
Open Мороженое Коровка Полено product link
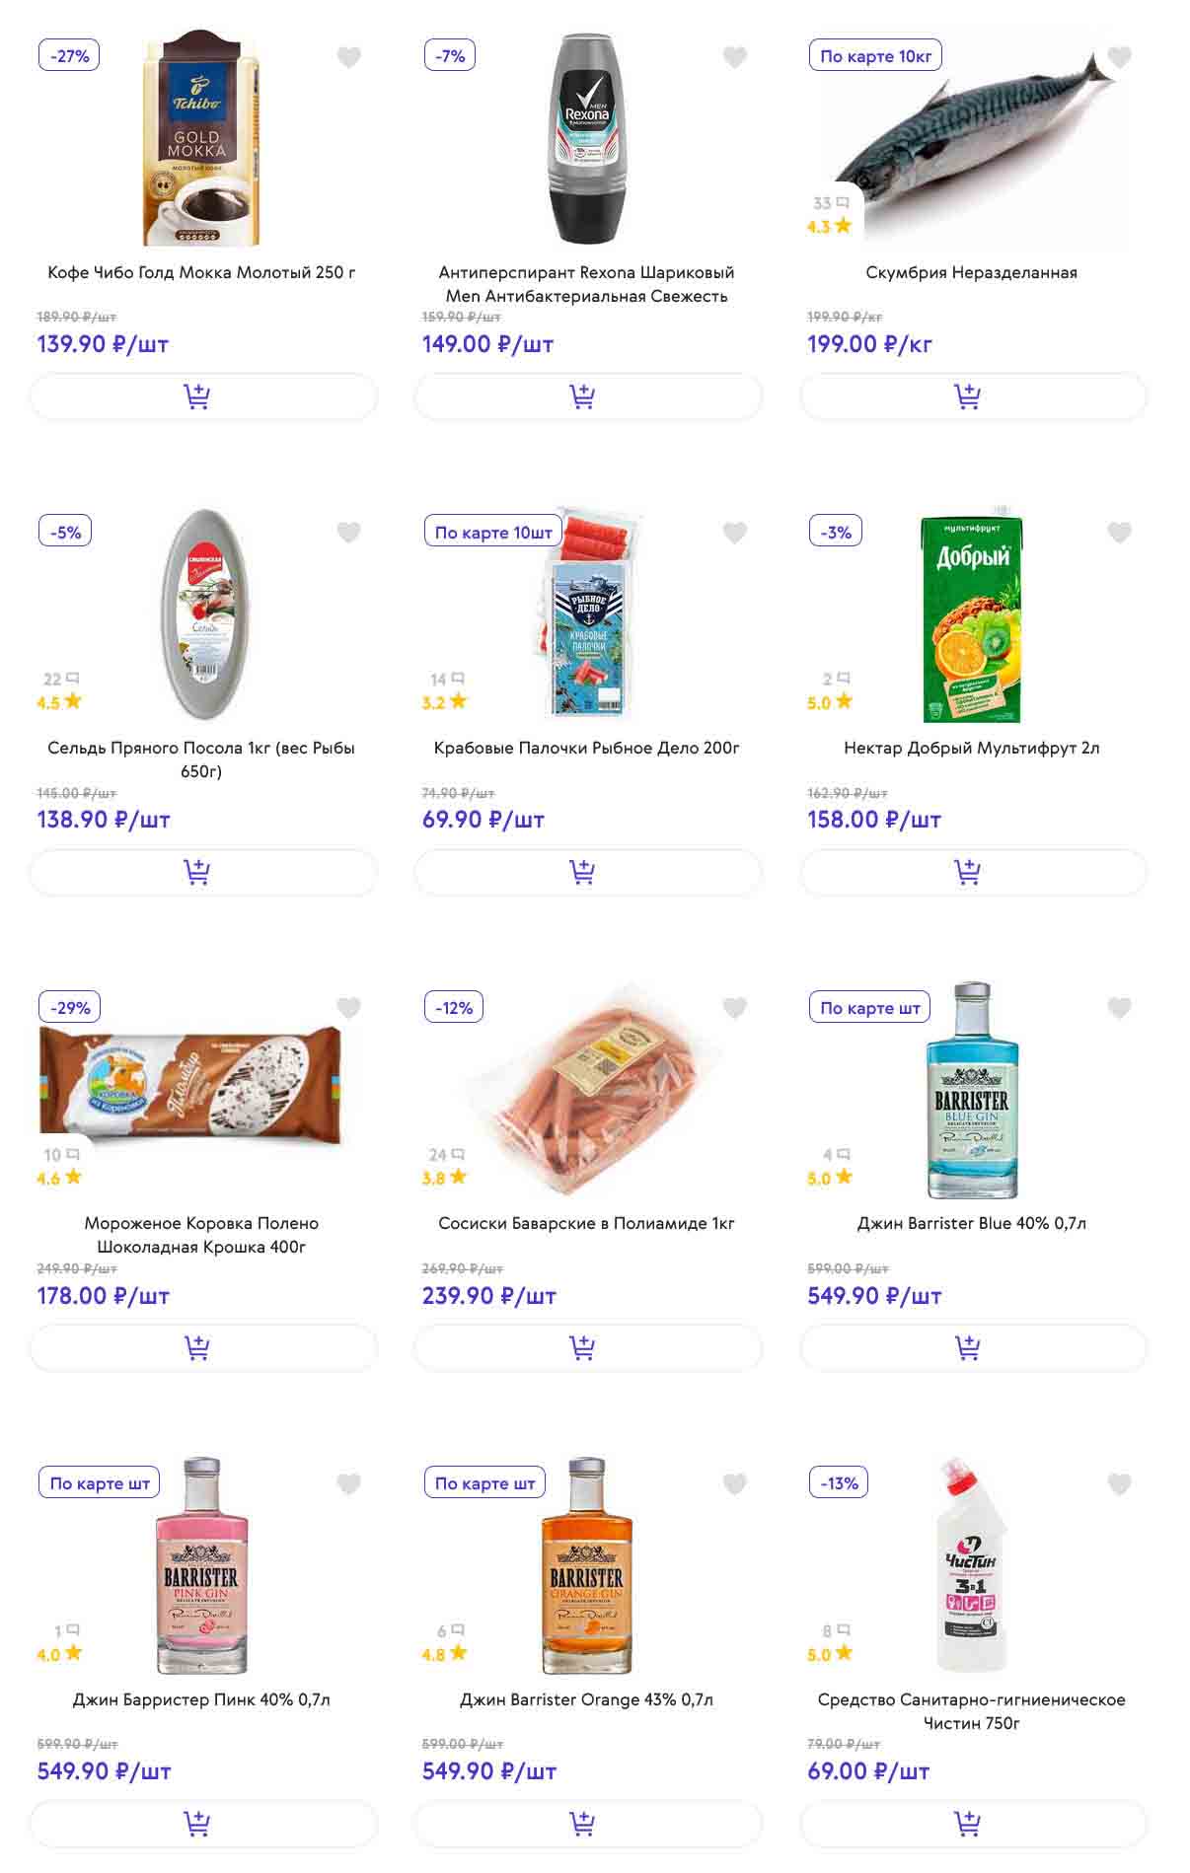[201, 1235]
